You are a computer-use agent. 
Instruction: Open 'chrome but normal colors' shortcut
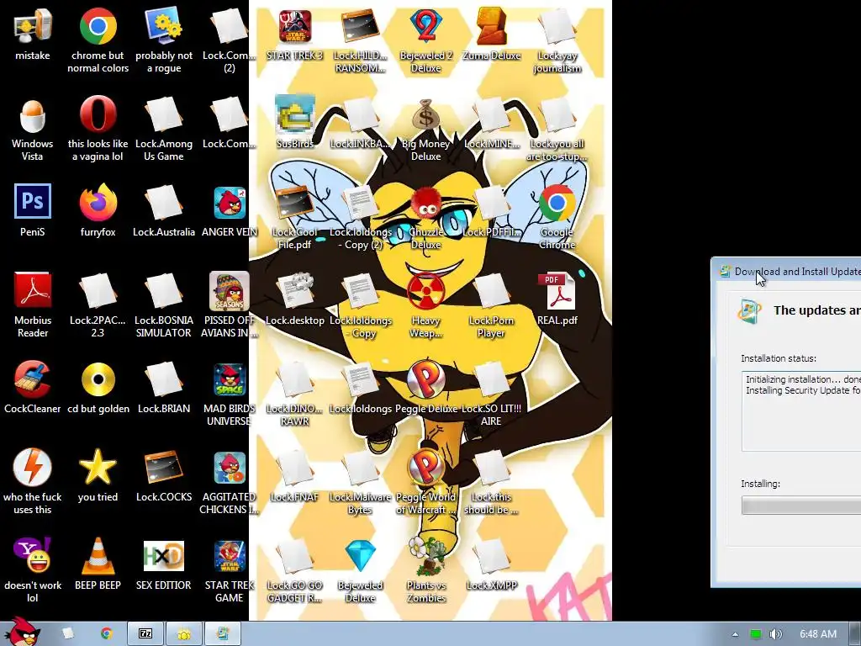(x=98, y=26)
